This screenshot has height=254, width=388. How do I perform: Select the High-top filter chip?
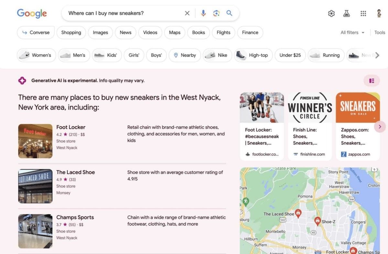coord(253,55)
